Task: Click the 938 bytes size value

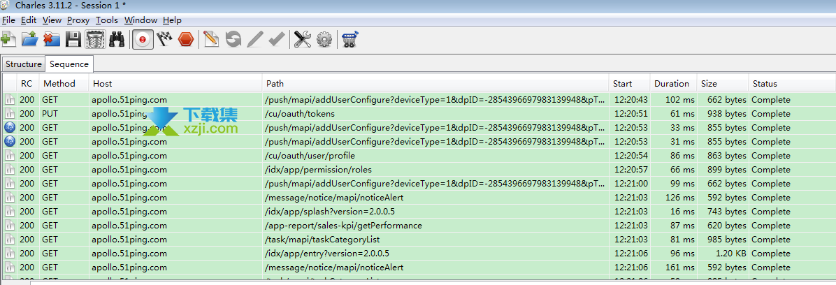Action: [x=727, y=113]
